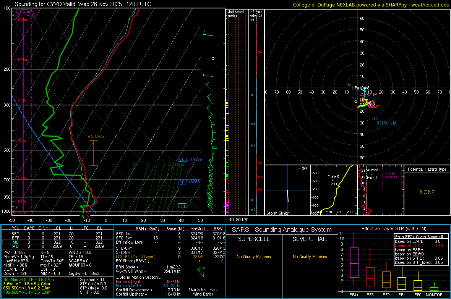Click the Inf. Temp. Adv. panel header

[x=256, y=16]
